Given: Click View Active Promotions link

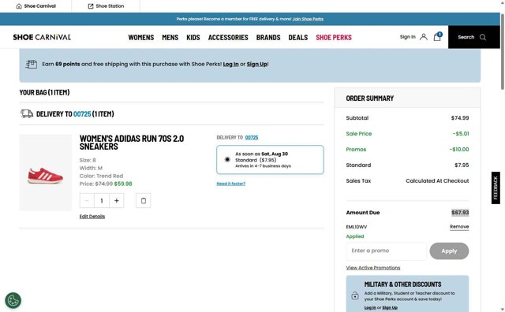Looking at the screenshot, I should point(373,268).
